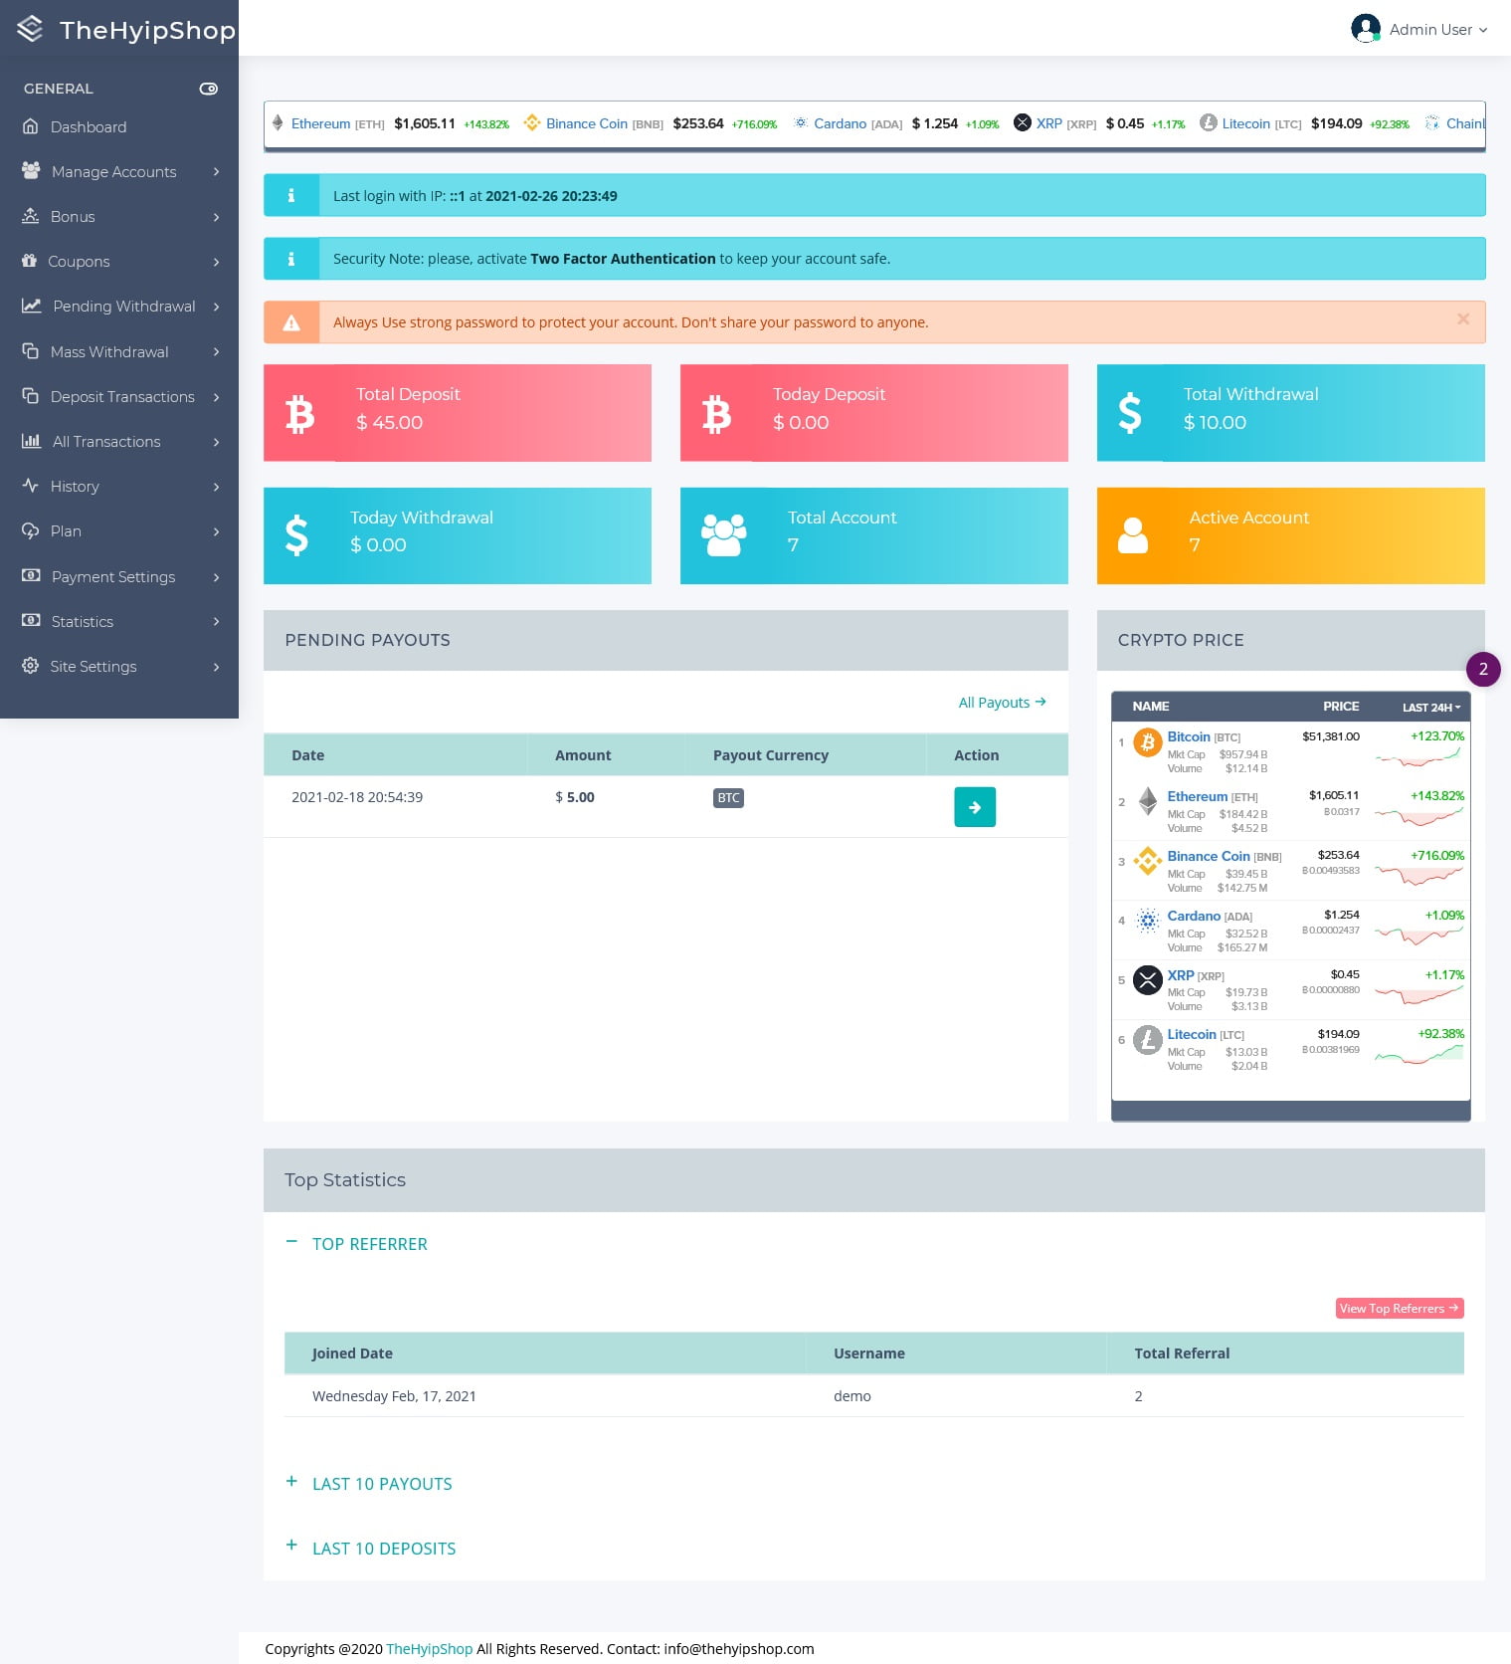This screenshot has width=1511, height=1664.
Task: Dismiss the strong password warning alert
Action: 1463,319
